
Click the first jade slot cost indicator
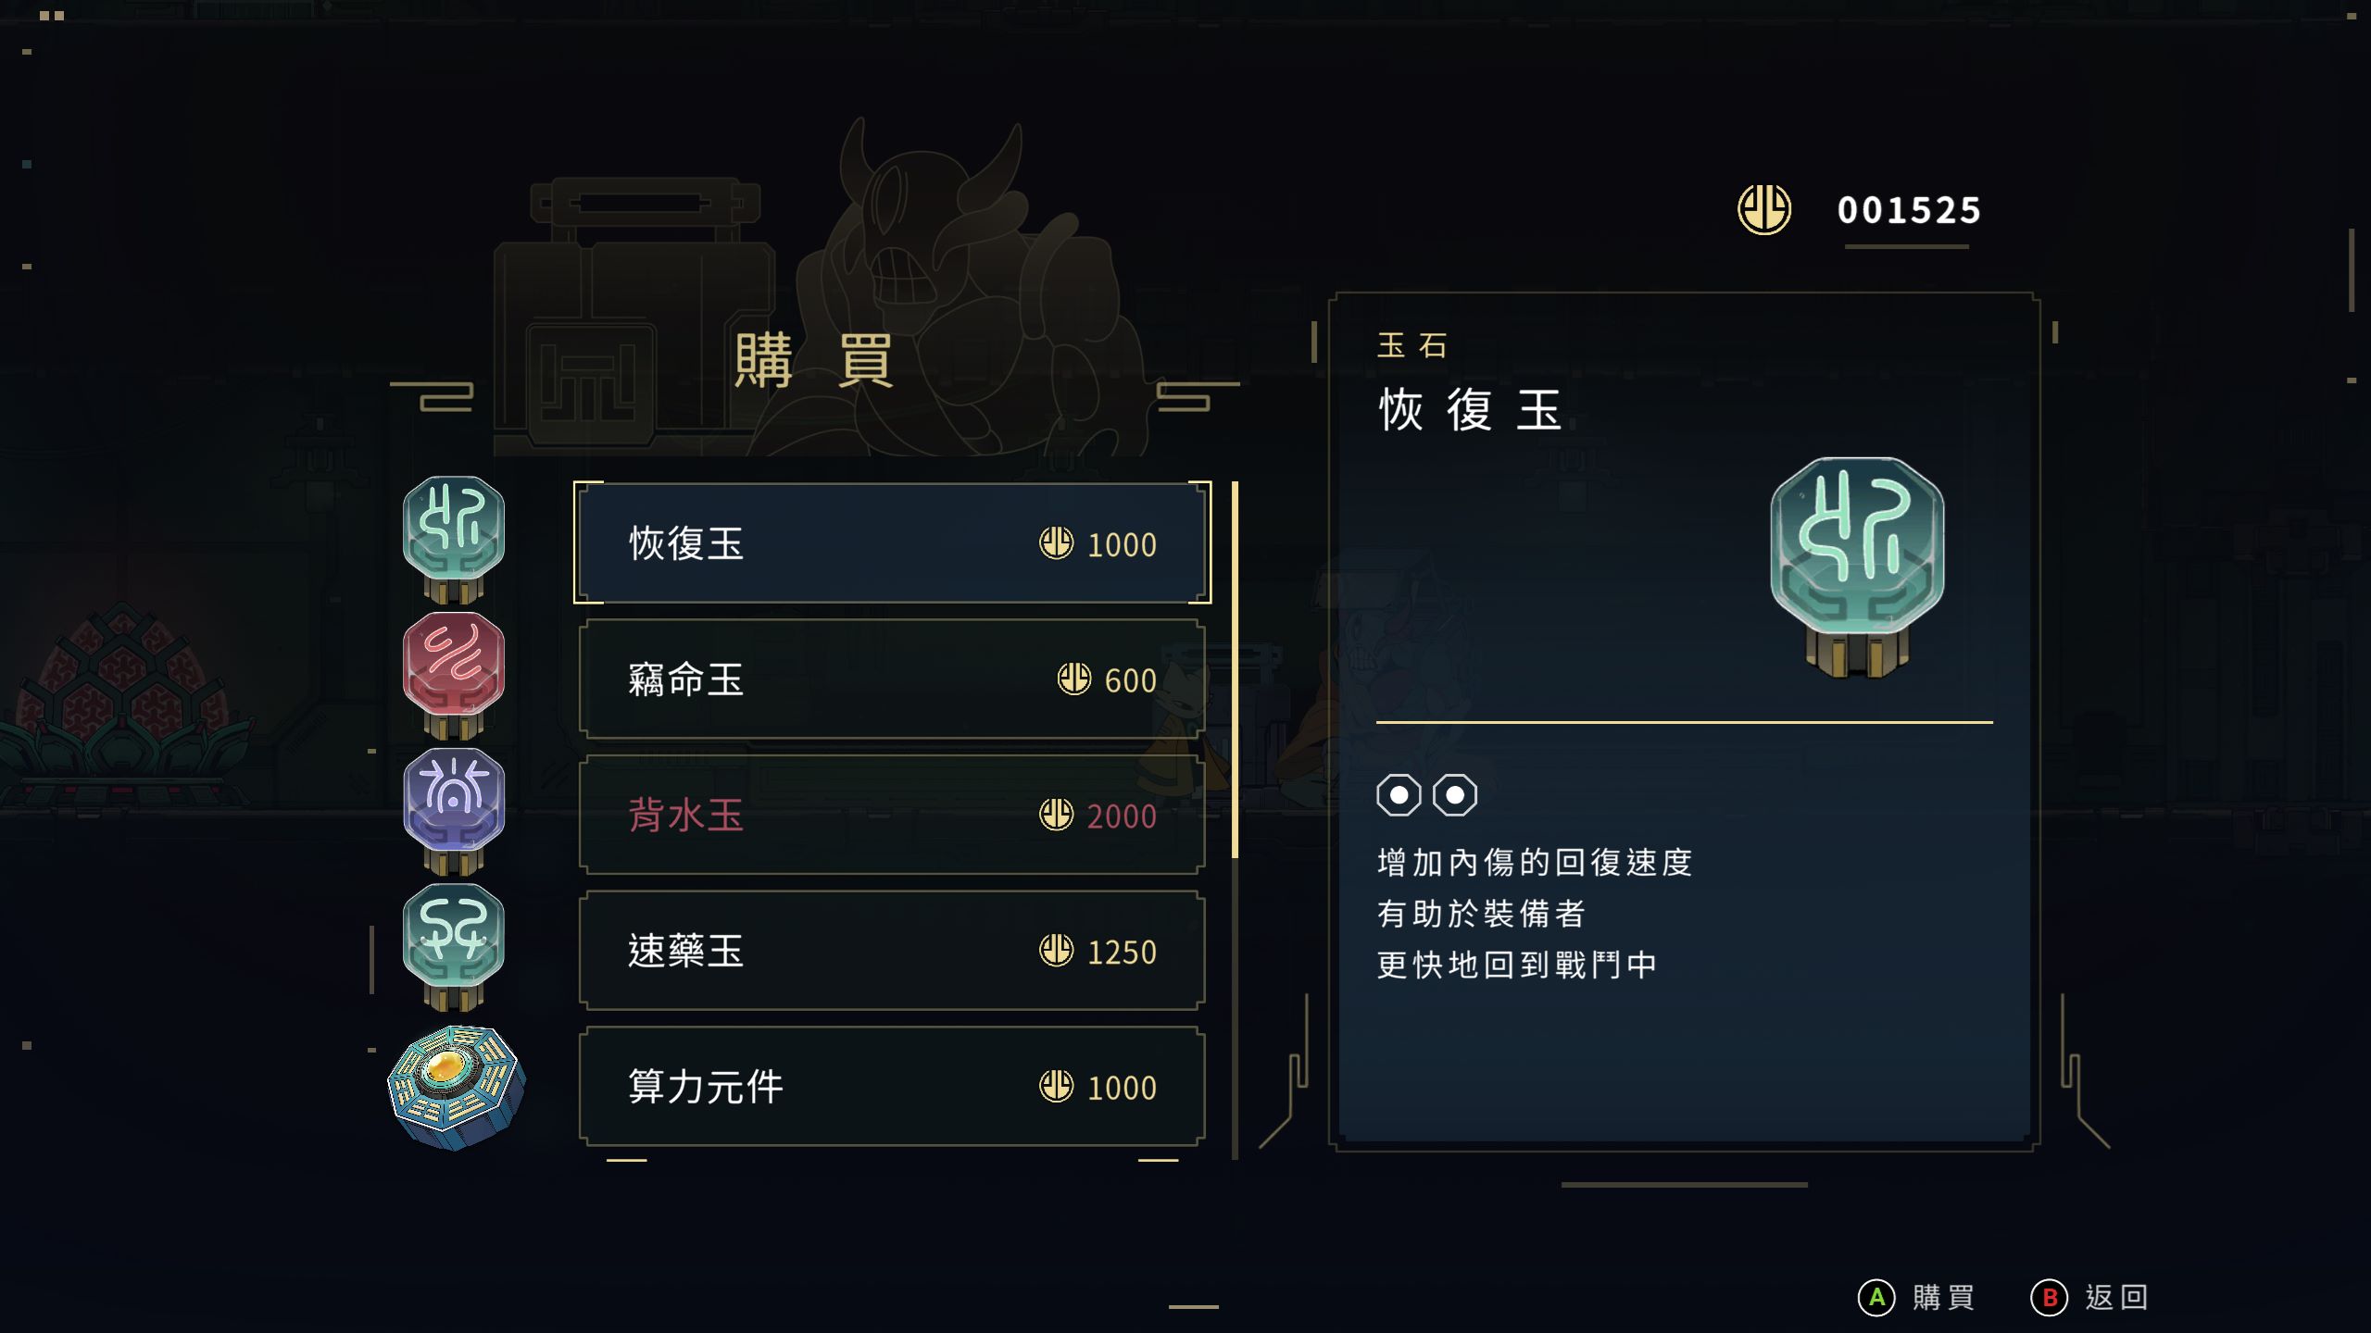pyautogui.click(x=1399, y=795)
